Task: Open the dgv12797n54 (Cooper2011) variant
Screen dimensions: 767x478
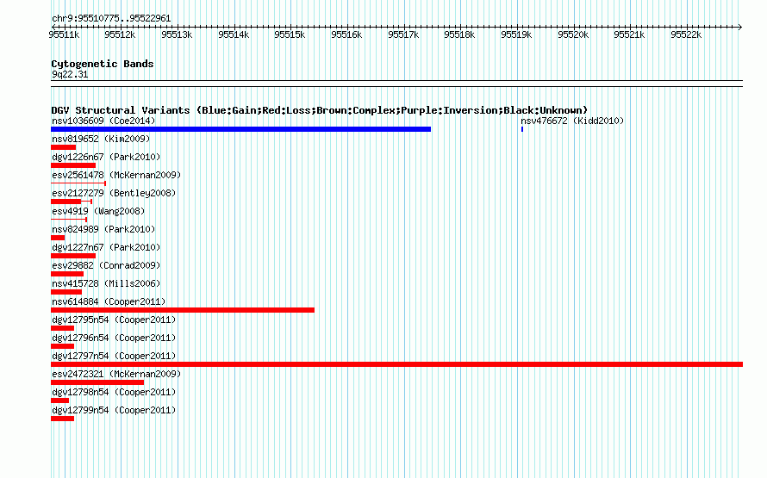Action: [114, 356]
